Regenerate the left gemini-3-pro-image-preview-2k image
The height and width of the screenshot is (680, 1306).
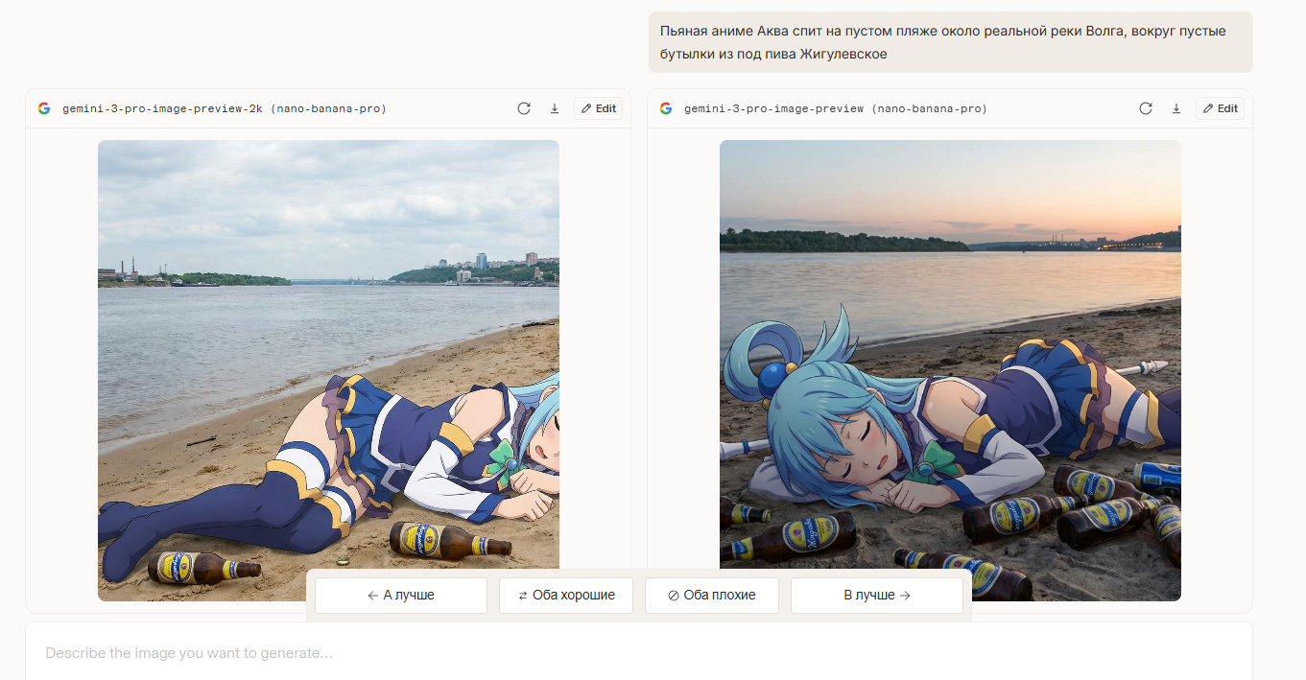pos(524,108)
